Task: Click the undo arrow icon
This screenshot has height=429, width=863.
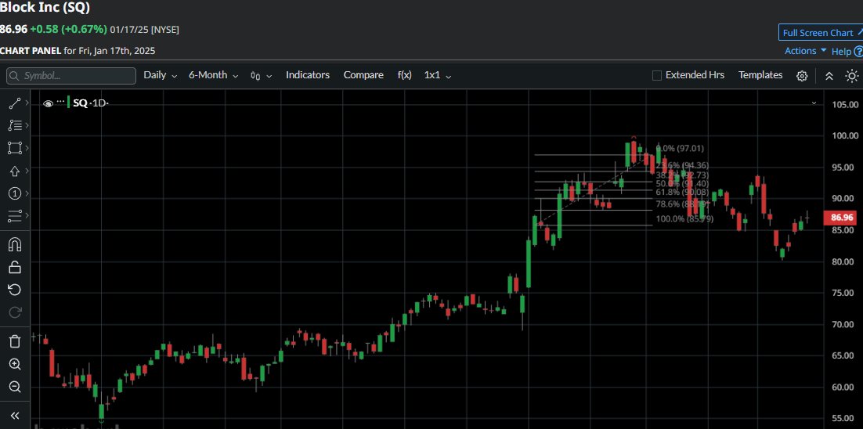Action: (15, 290)
